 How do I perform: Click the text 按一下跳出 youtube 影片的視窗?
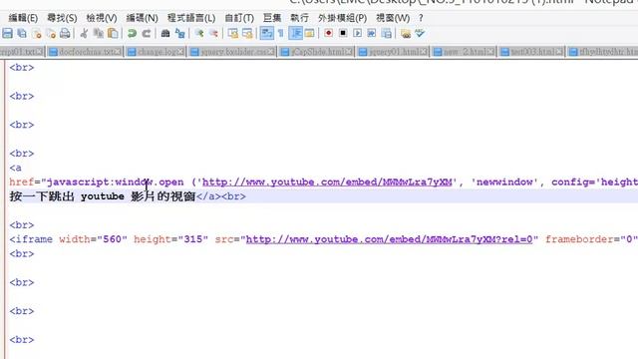click(103, 196)
